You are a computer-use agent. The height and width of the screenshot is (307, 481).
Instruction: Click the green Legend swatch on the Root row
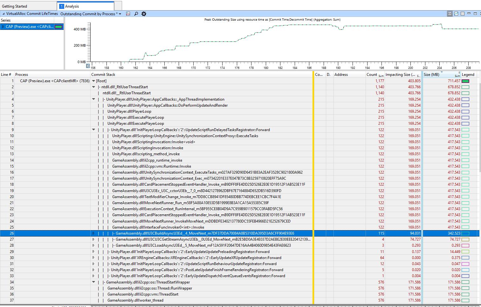pyautogui.click(x=465, y=81)
